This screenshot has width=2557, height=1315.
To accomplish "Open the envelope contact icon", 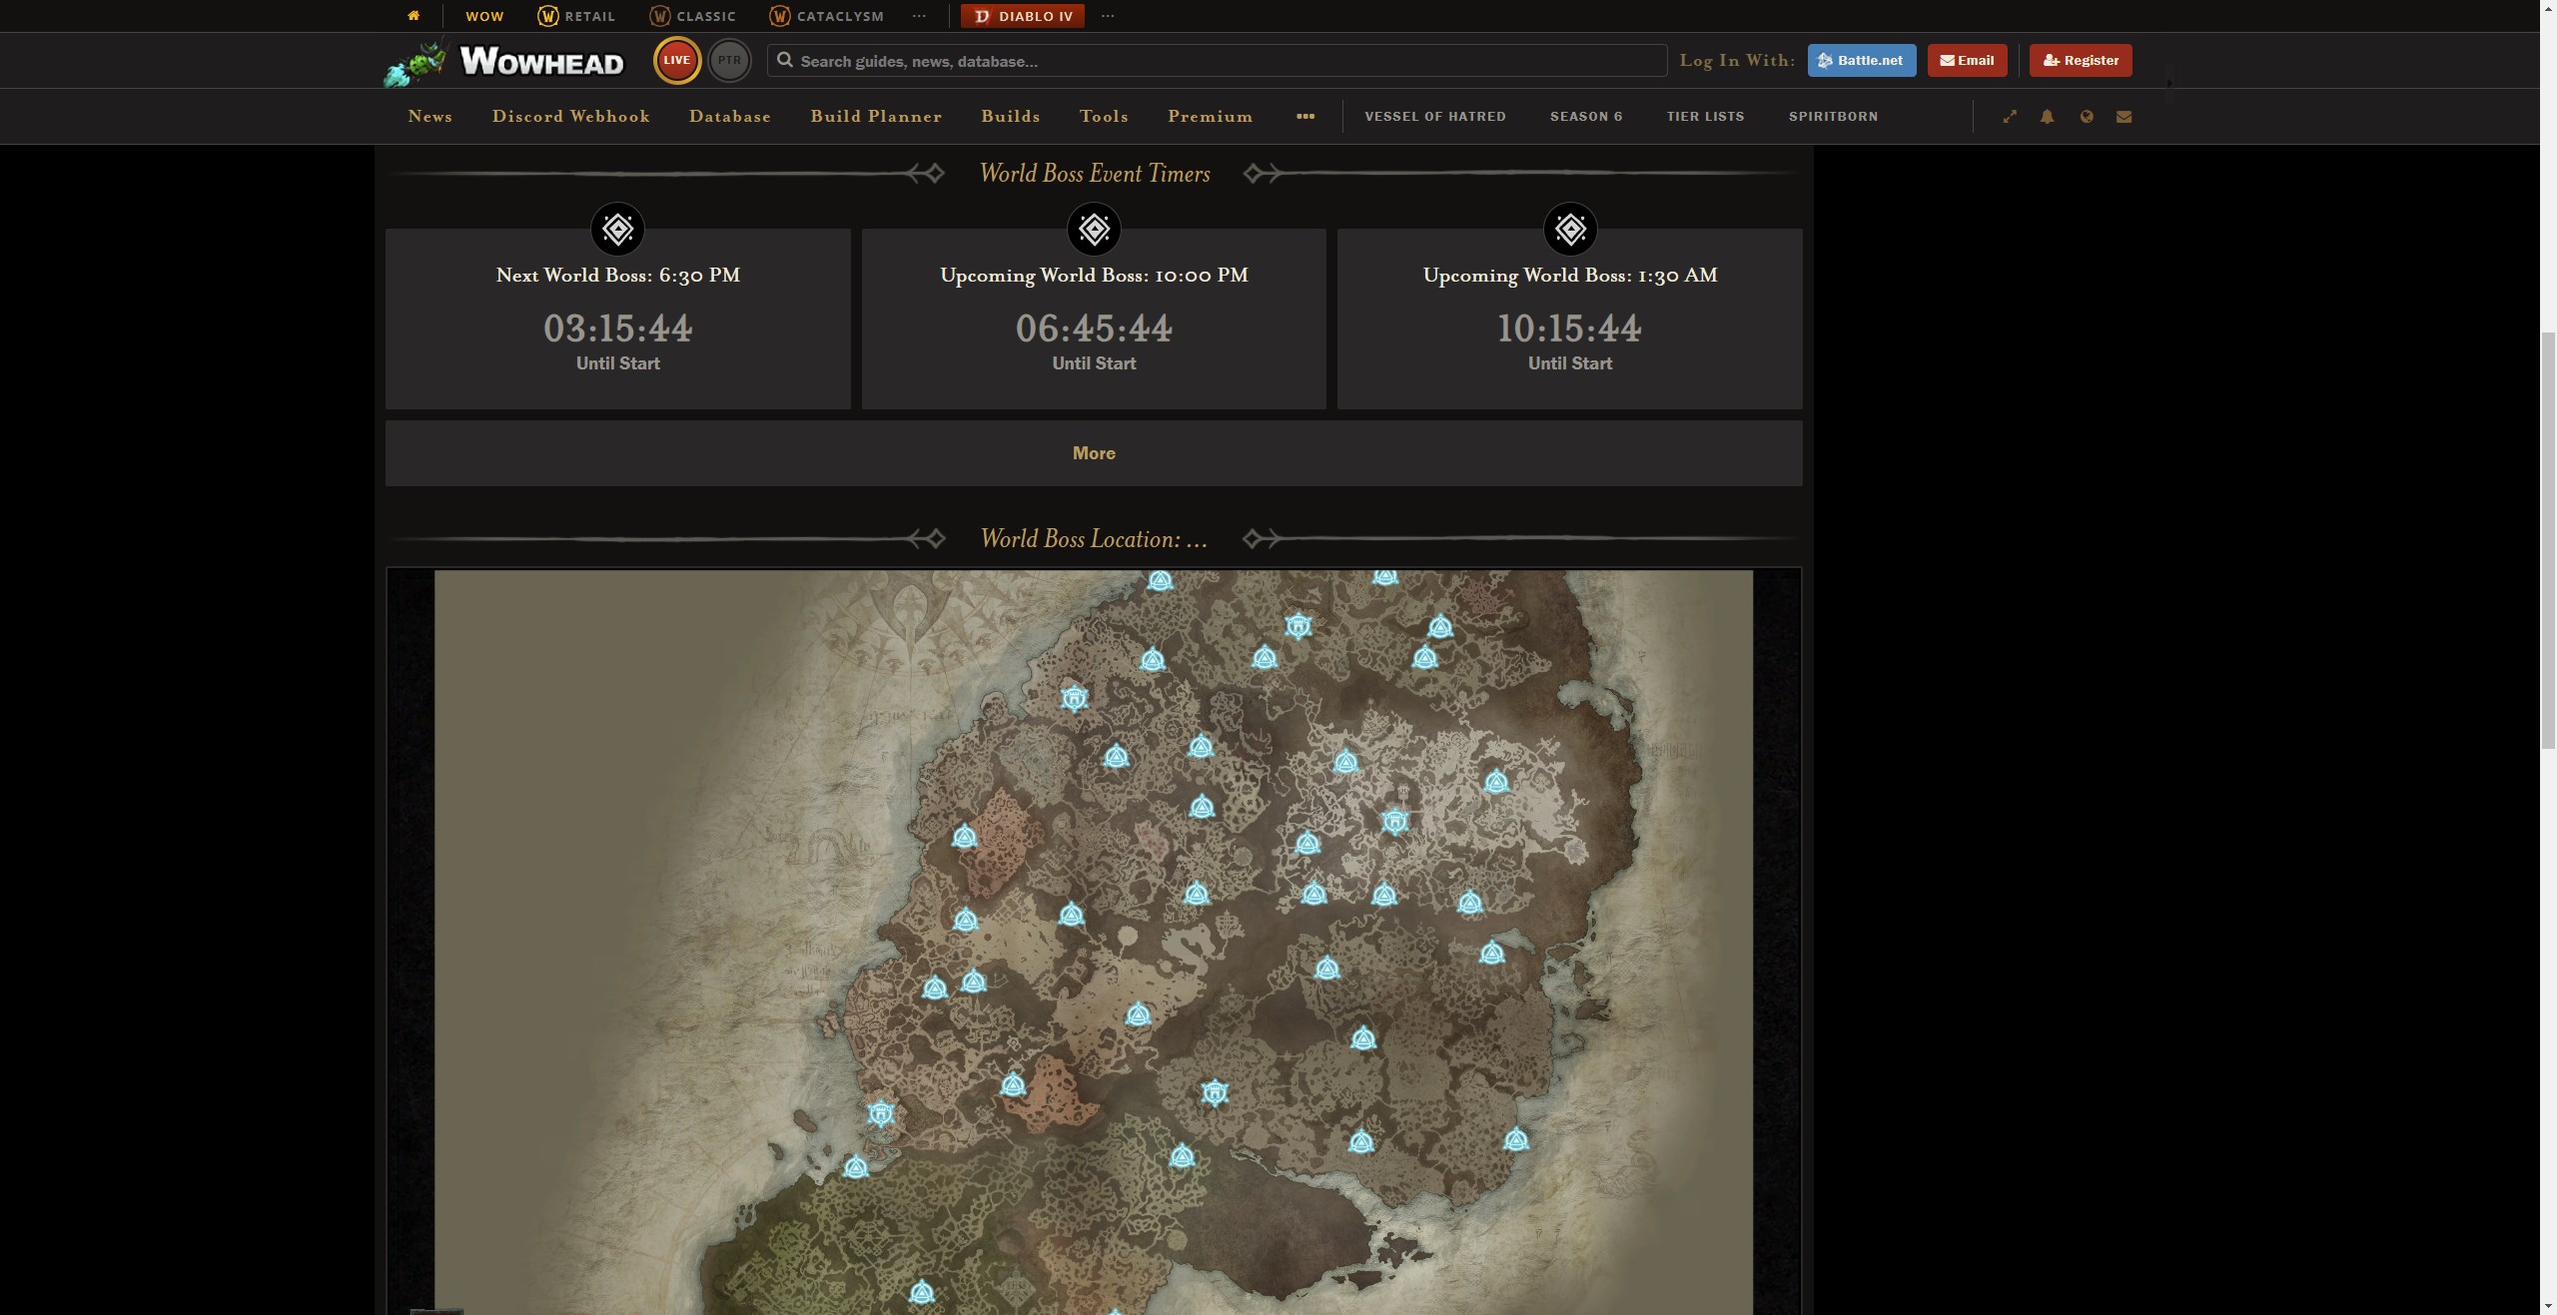I will [x=2125, y=117].
